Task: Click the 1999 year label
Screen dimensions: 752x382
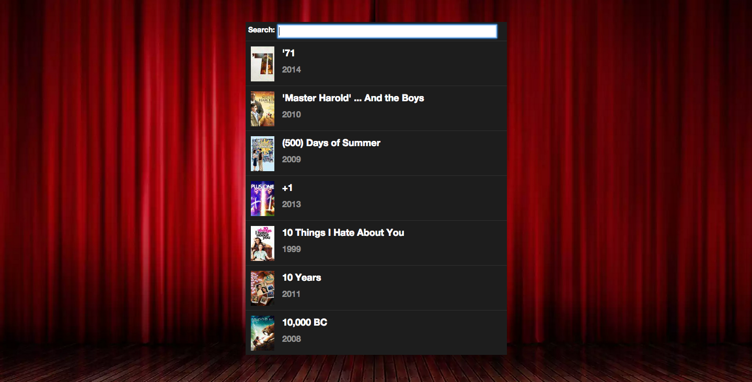Action: [291, 249]
